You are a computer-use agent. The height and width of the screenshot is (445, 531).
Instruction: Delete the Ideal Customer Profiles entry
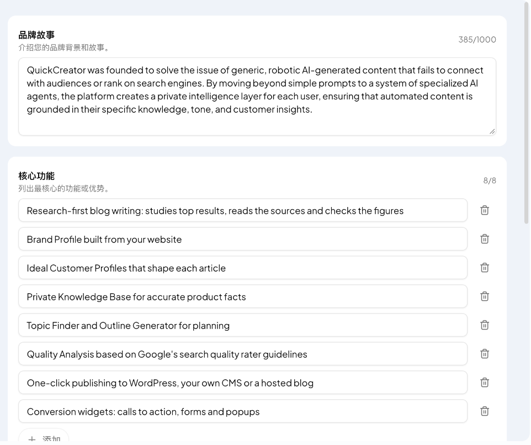485,268
